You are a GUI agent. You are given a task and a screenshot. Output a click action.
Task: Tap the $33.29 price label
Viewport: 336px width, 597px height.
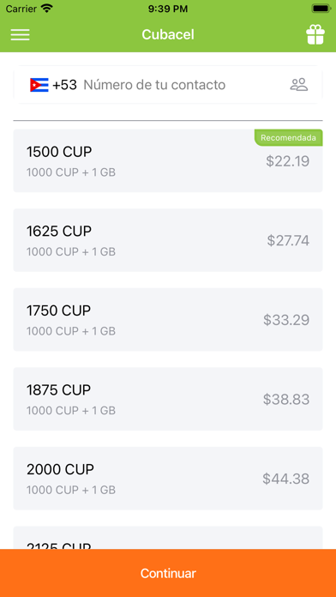click(x=286, y=320)
